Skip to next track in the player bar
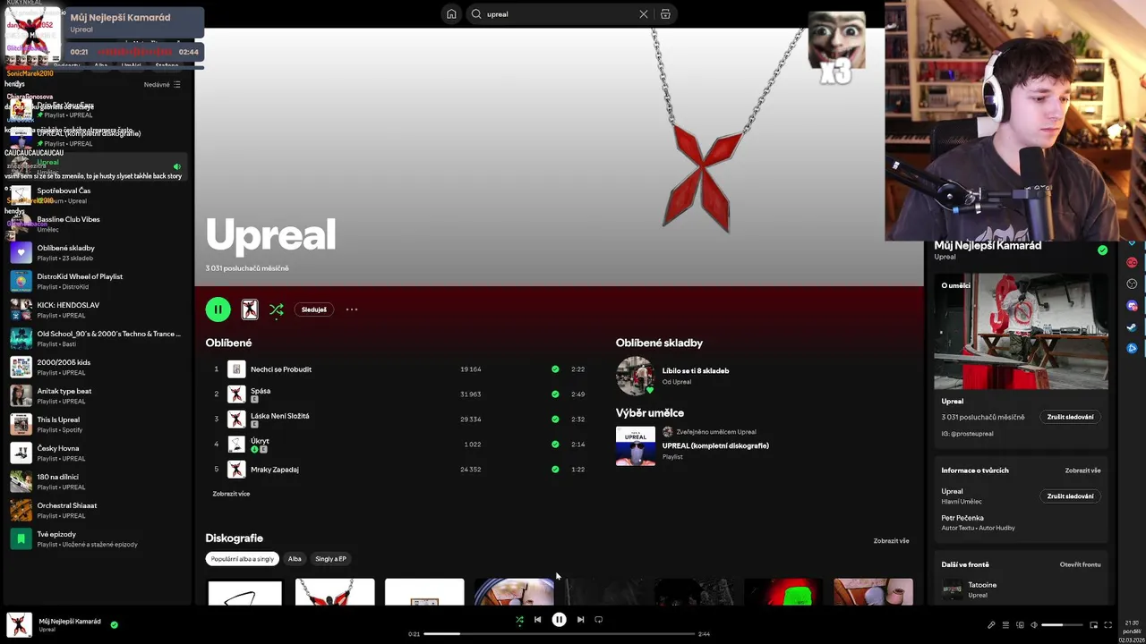The height and width of the screenshot is (644, 1146). 580,619
